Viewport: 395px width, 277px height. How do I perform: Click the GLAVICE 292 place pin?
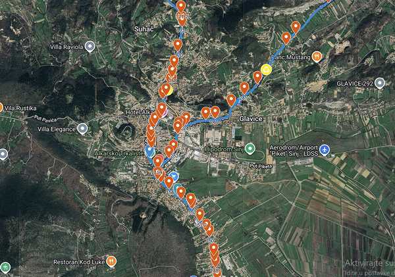[x=380, y=83]
